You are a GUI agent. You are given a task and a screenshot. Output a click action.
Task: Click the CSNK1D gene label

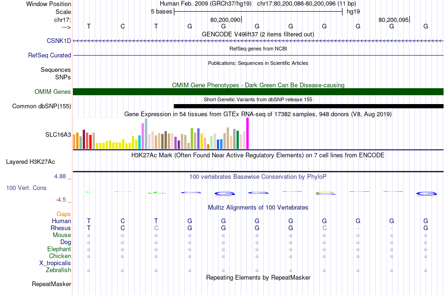(59, 41)
